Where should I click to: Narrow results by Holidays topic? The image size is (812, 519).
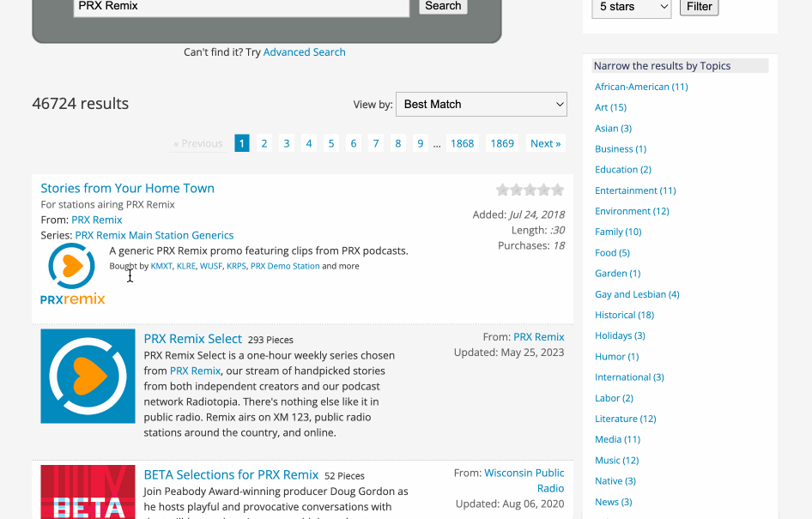tap(620, 335)
